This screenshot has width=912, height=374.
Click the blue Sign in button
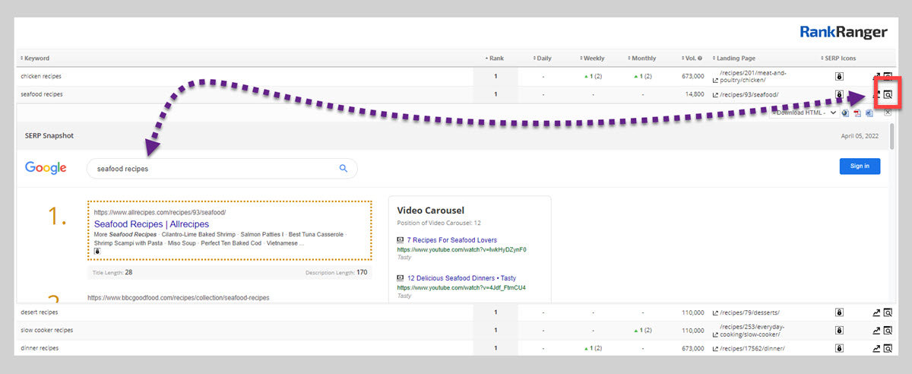point(860,166)
